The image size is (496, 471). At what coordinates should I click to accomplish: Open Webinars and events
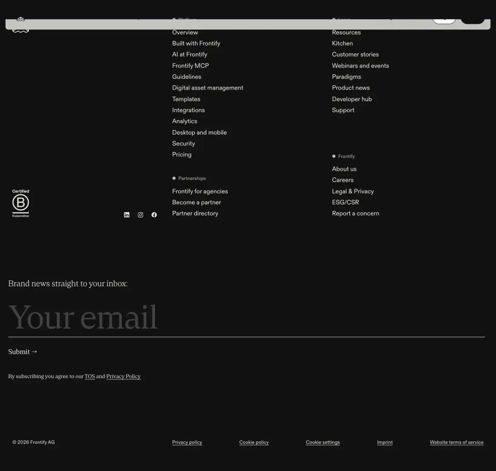[360, 66]
